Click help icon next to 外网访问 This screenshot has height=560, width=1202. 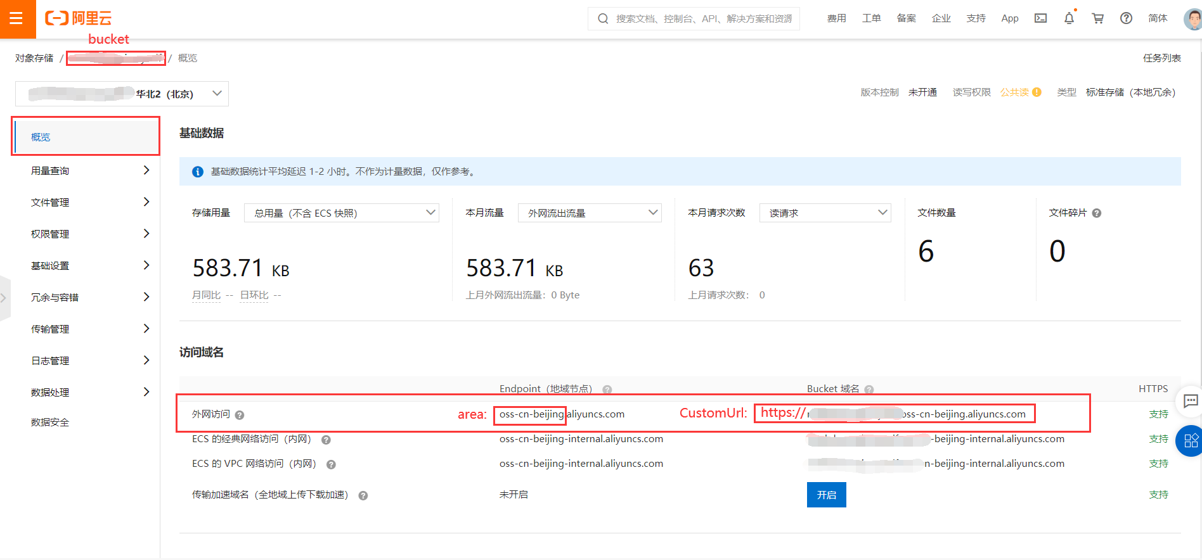coord(240,415)
